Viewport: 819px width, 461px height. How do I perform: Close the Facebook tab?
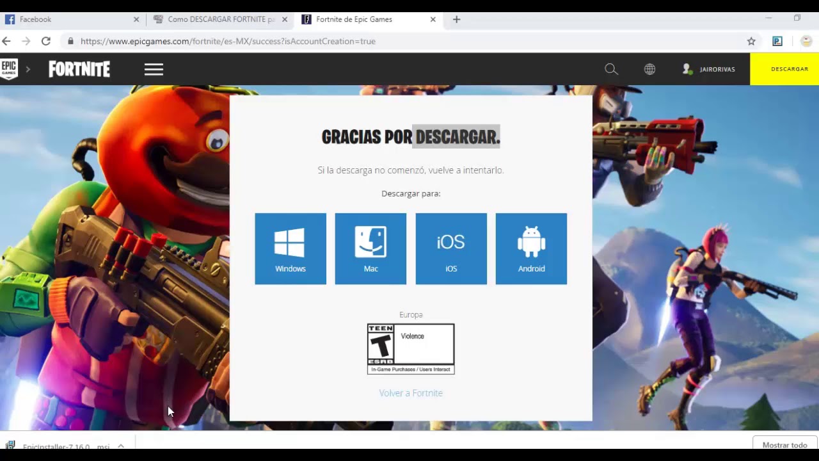[x=136, y=19]
